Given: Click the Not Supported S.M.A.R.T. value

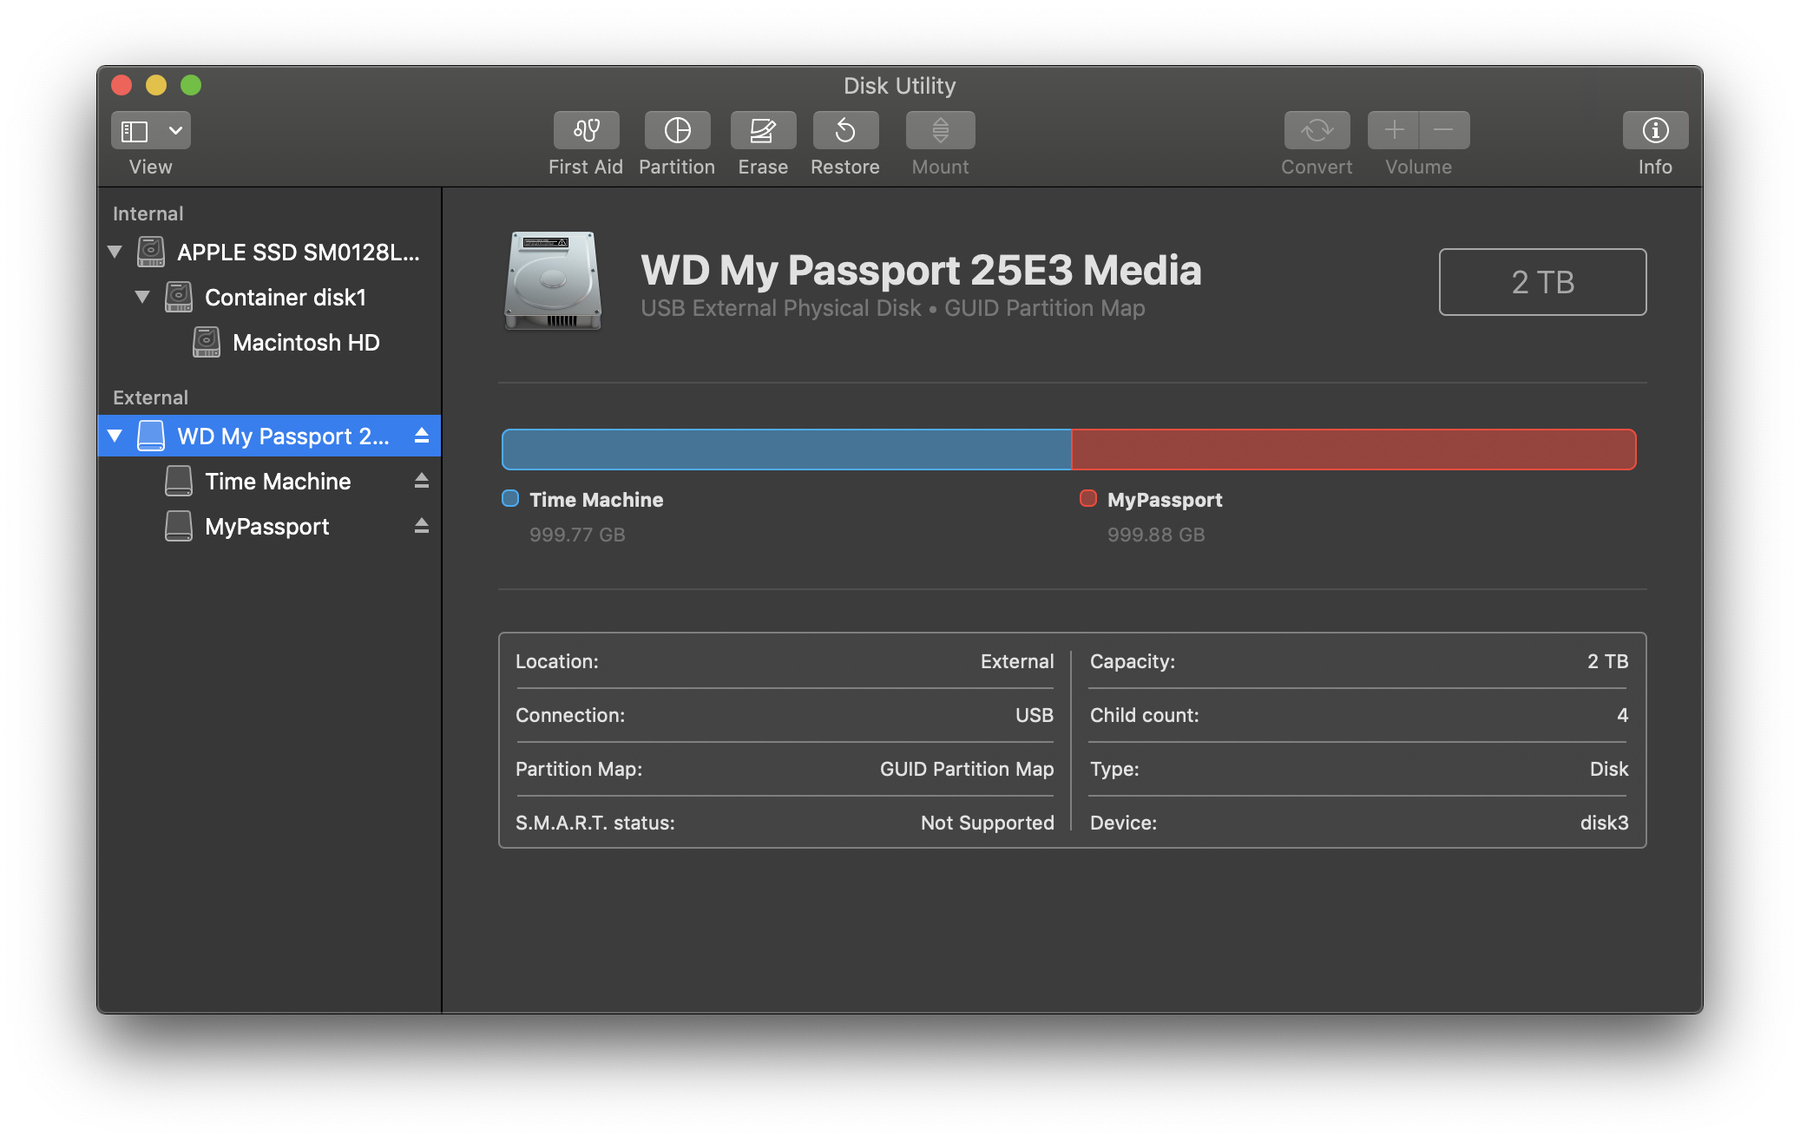Looking at the screenshot, I should [x=988, y=823].
